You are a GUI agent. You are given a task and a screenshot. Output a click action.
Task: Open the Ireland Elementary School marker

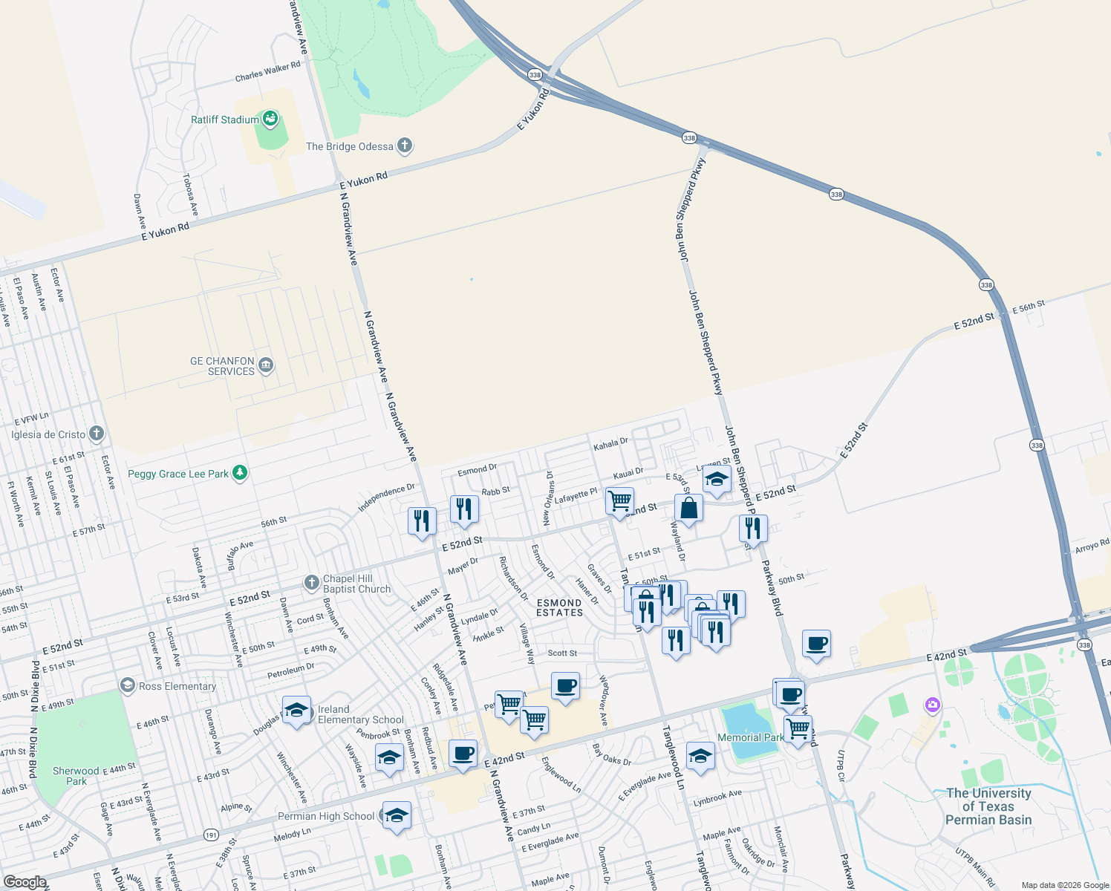(296, 709)
